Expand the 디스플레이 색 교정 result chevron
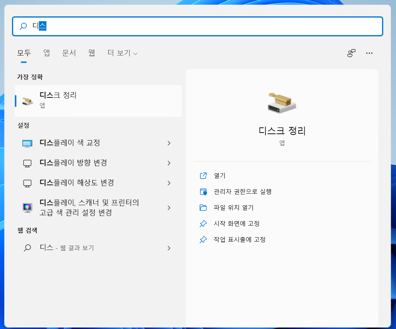 tap(169, 143)
